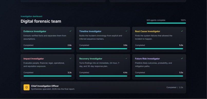Click the Timeline Investigator checkmark icon
This screenshot has width=207, height=99.
point(126,31)
